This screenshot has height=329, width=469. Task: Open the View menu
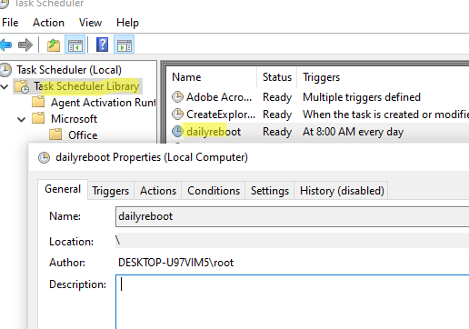click(90, 23)
